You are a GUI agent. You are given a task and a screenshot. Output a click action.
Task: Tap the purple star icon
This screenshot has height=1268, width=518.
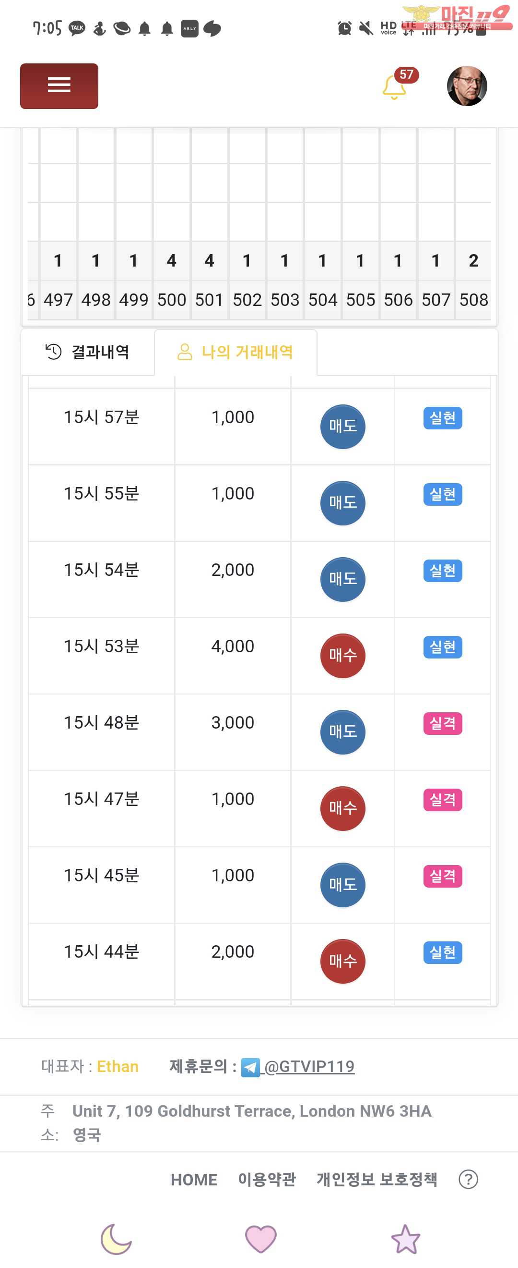point(405,1239)
